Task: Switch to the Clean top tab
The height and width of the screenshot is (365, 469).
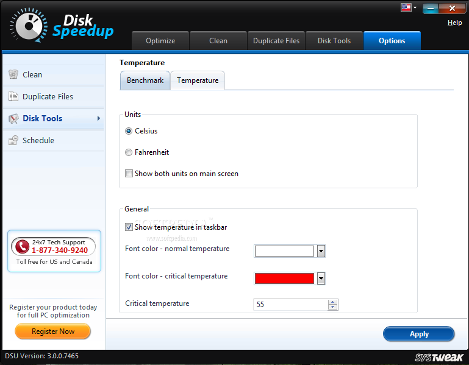Action: (218, 41)
